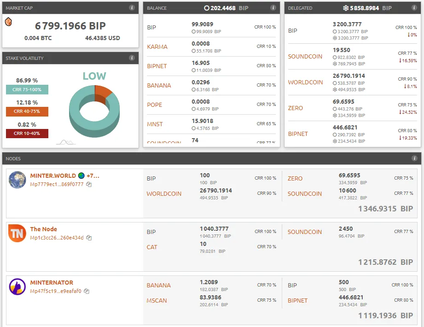The width and height of the screenshot is (424, 327).
Task: Click the +7... label next to MINTER.WORLD
Action: point(93,176)
